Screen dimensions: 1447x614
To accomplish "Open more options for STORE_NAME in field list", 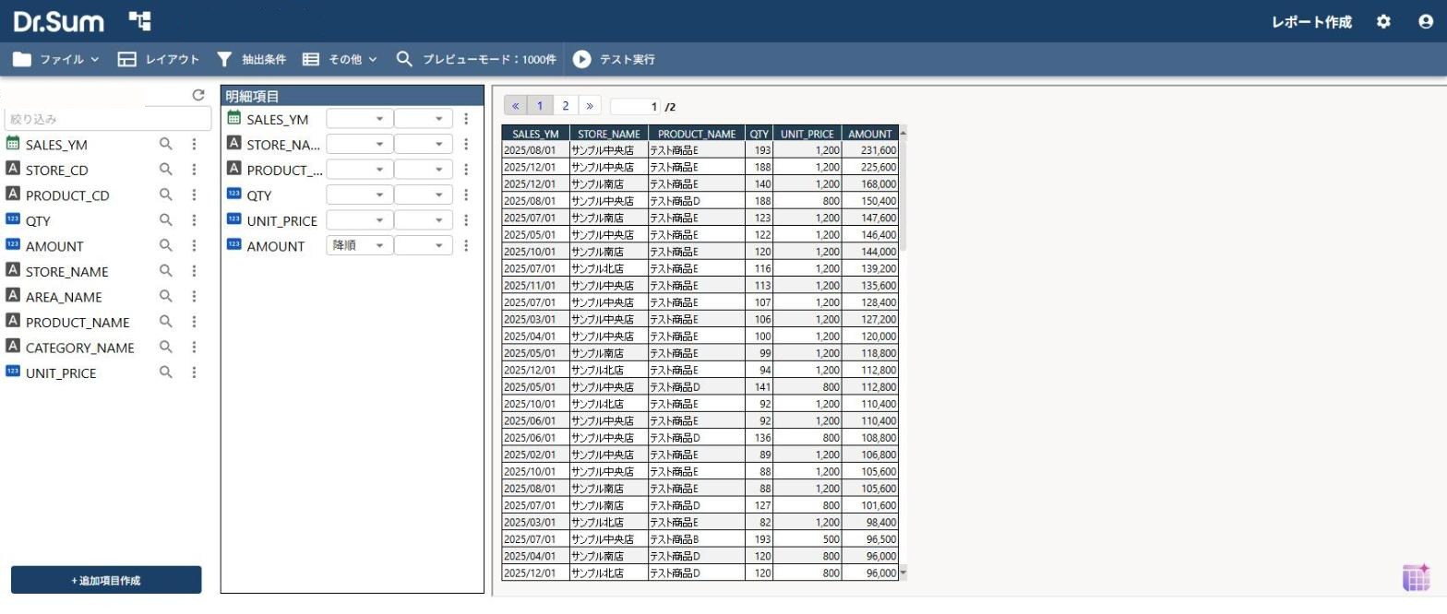I will [x=194, y=271].
